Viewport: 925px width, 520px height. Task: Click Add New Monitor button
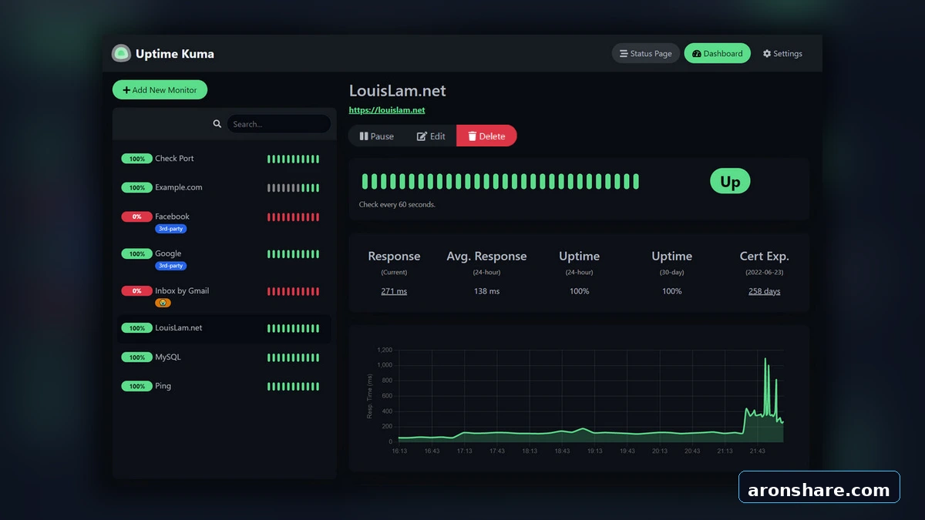(x=160, y=90)
